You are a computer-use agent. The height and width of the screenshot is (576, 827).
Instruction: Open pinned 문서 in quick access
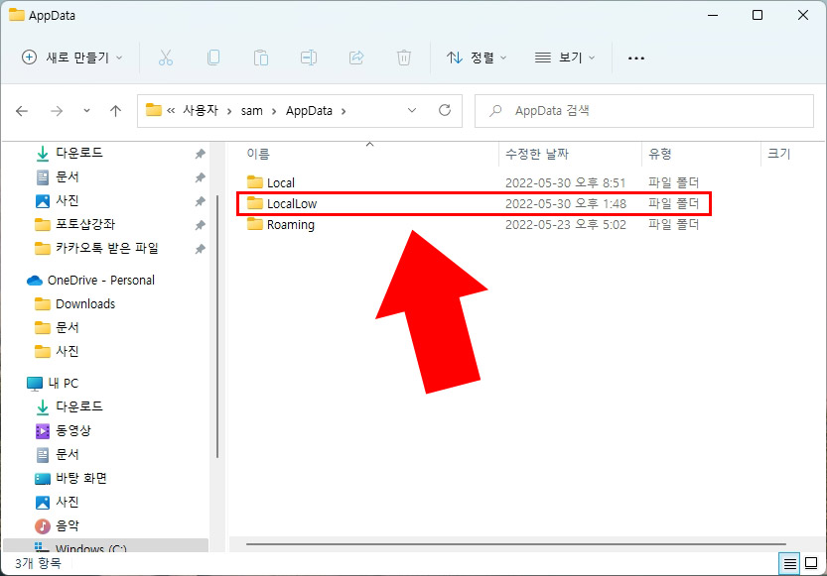point(57,176)
